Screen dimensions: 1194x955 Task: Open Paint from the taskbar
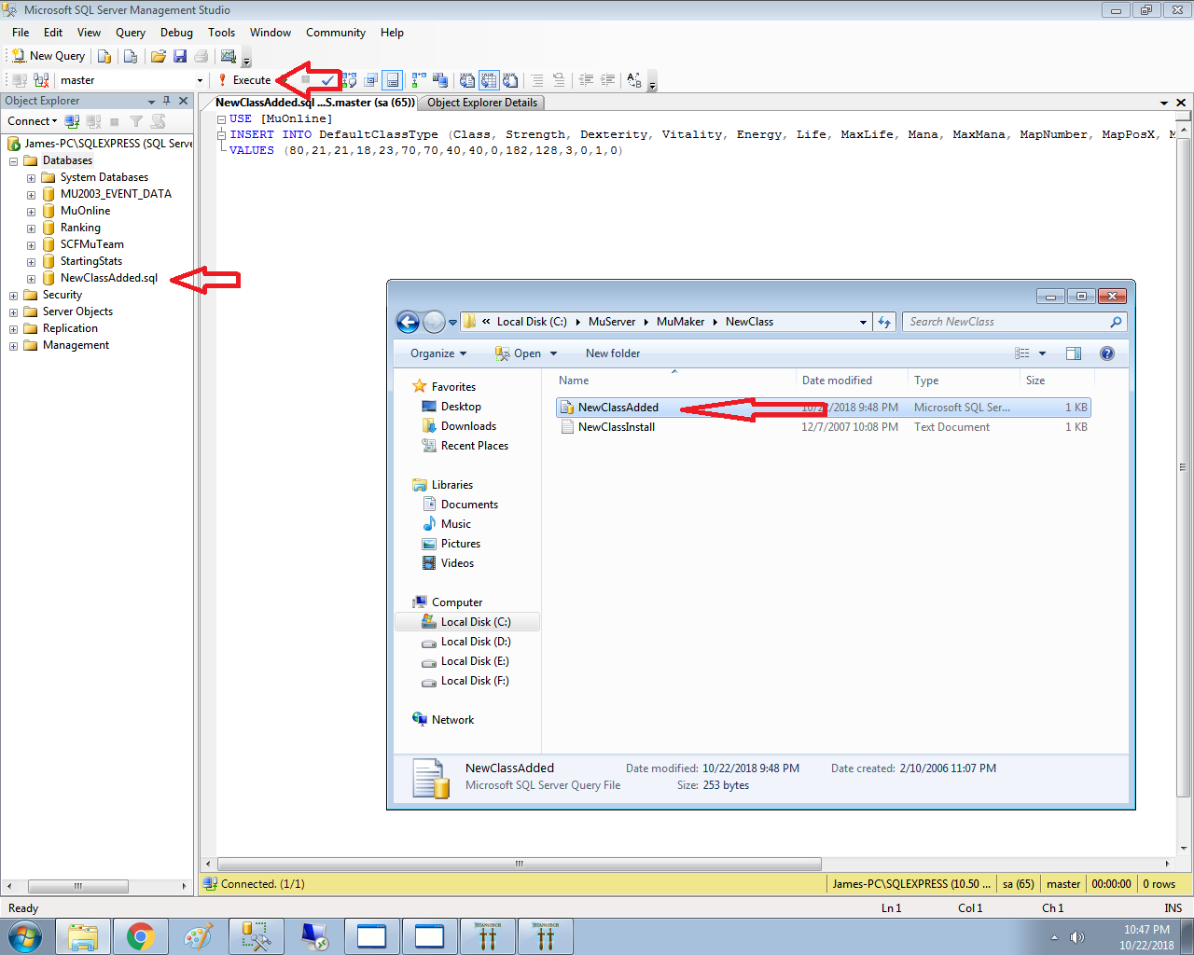pos(199,936)
